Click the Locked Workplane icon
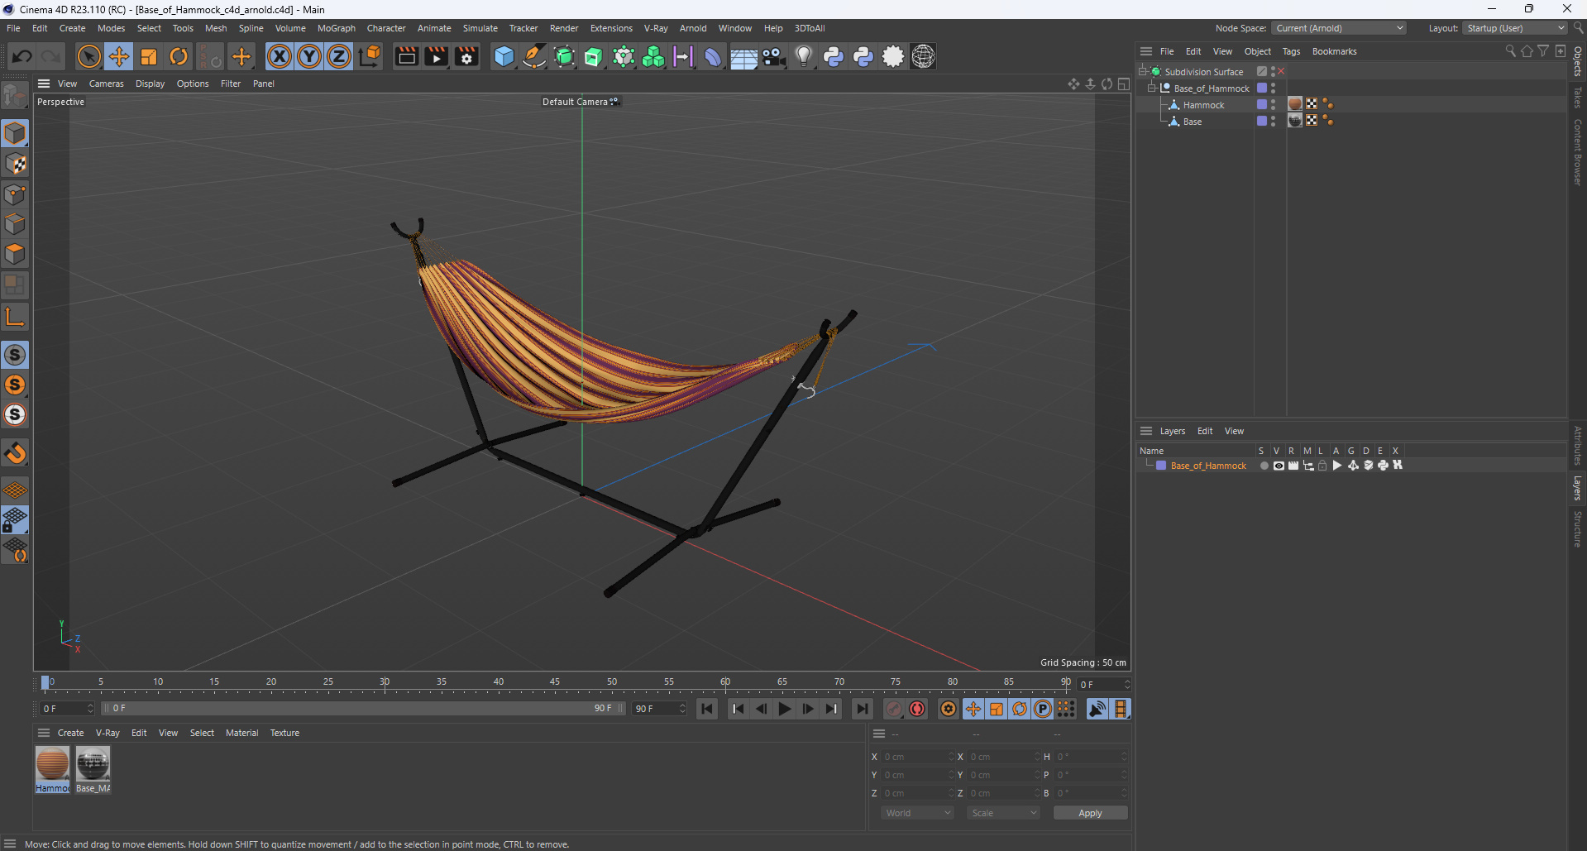 pyautogui.click(x=15, y=520)
